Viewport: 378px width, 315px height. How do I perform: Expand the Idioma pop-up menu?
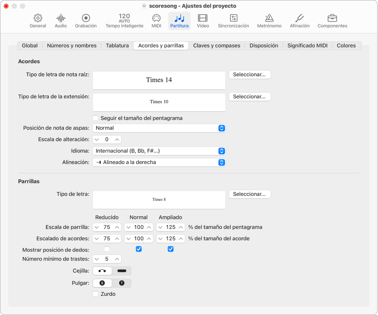[x=159, y=151]
